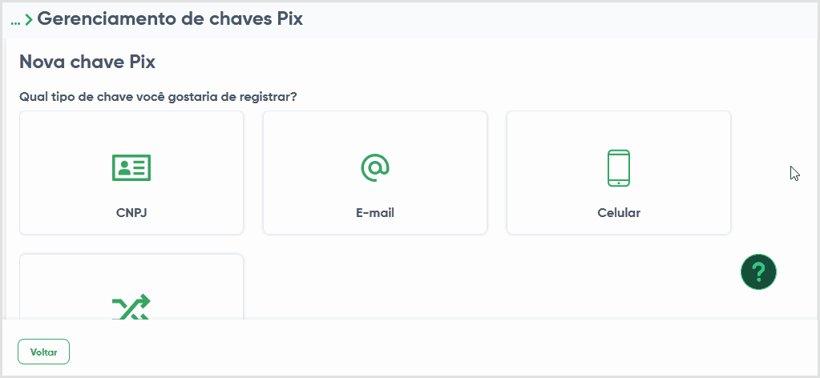Image resolution: width=820 pixels, height=378 pixels.
Task: Select the CNPJ key type card
Action: 131,172
